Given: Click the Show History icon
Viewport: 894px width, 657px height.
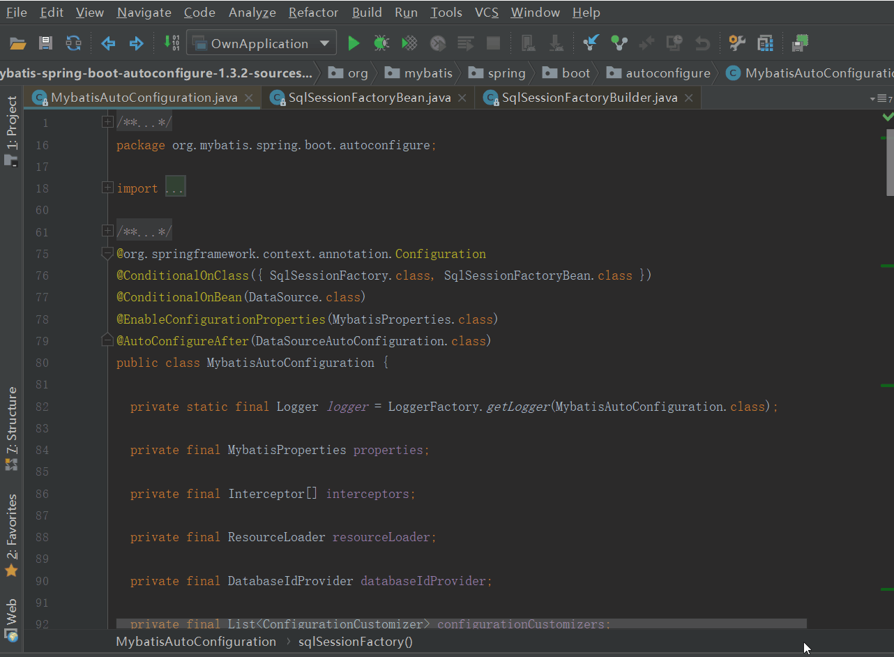Looking at the screenshot, I should (x=674, y=43).
